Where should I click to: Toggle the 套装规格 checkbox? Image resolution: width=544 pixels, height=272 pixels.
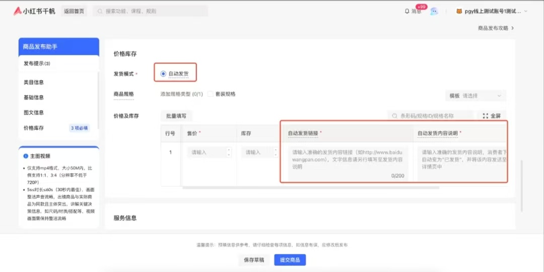coord(210,94)
